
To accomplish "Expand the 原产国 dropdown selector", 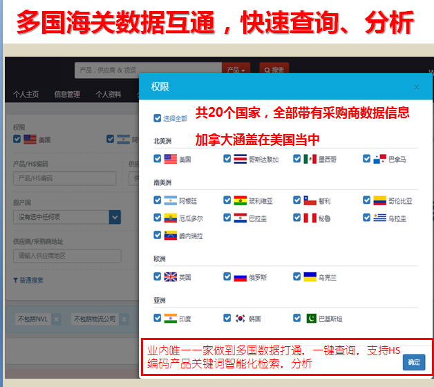I will [115, 217].
